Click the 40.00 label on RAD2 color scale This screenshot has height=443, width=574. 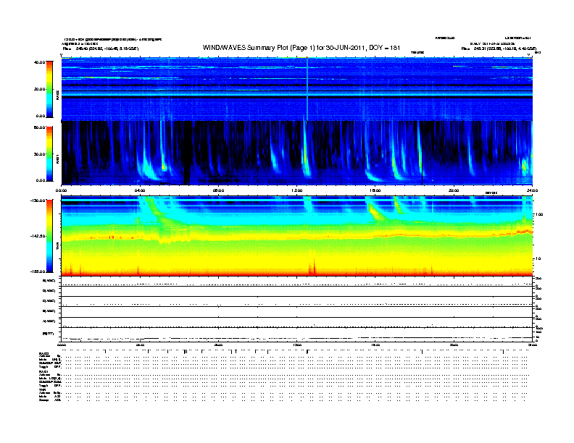(x=40, y=62)
